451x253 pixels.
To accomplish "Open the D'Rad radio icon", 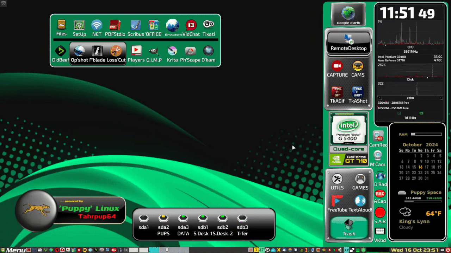I will pos(380,175).
